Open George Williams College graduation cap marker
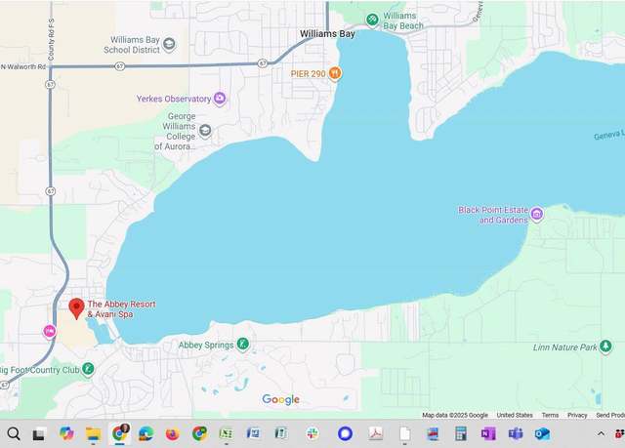625x448 pixels. tap(205, 131)
